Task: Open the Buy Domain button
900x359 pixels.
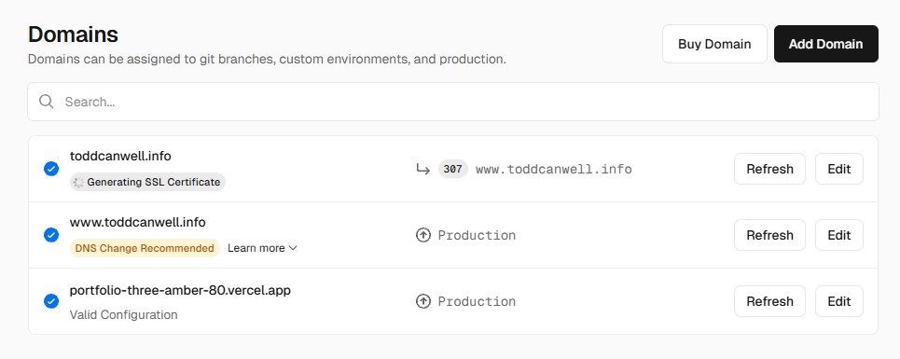Action: tap(714, 44)
